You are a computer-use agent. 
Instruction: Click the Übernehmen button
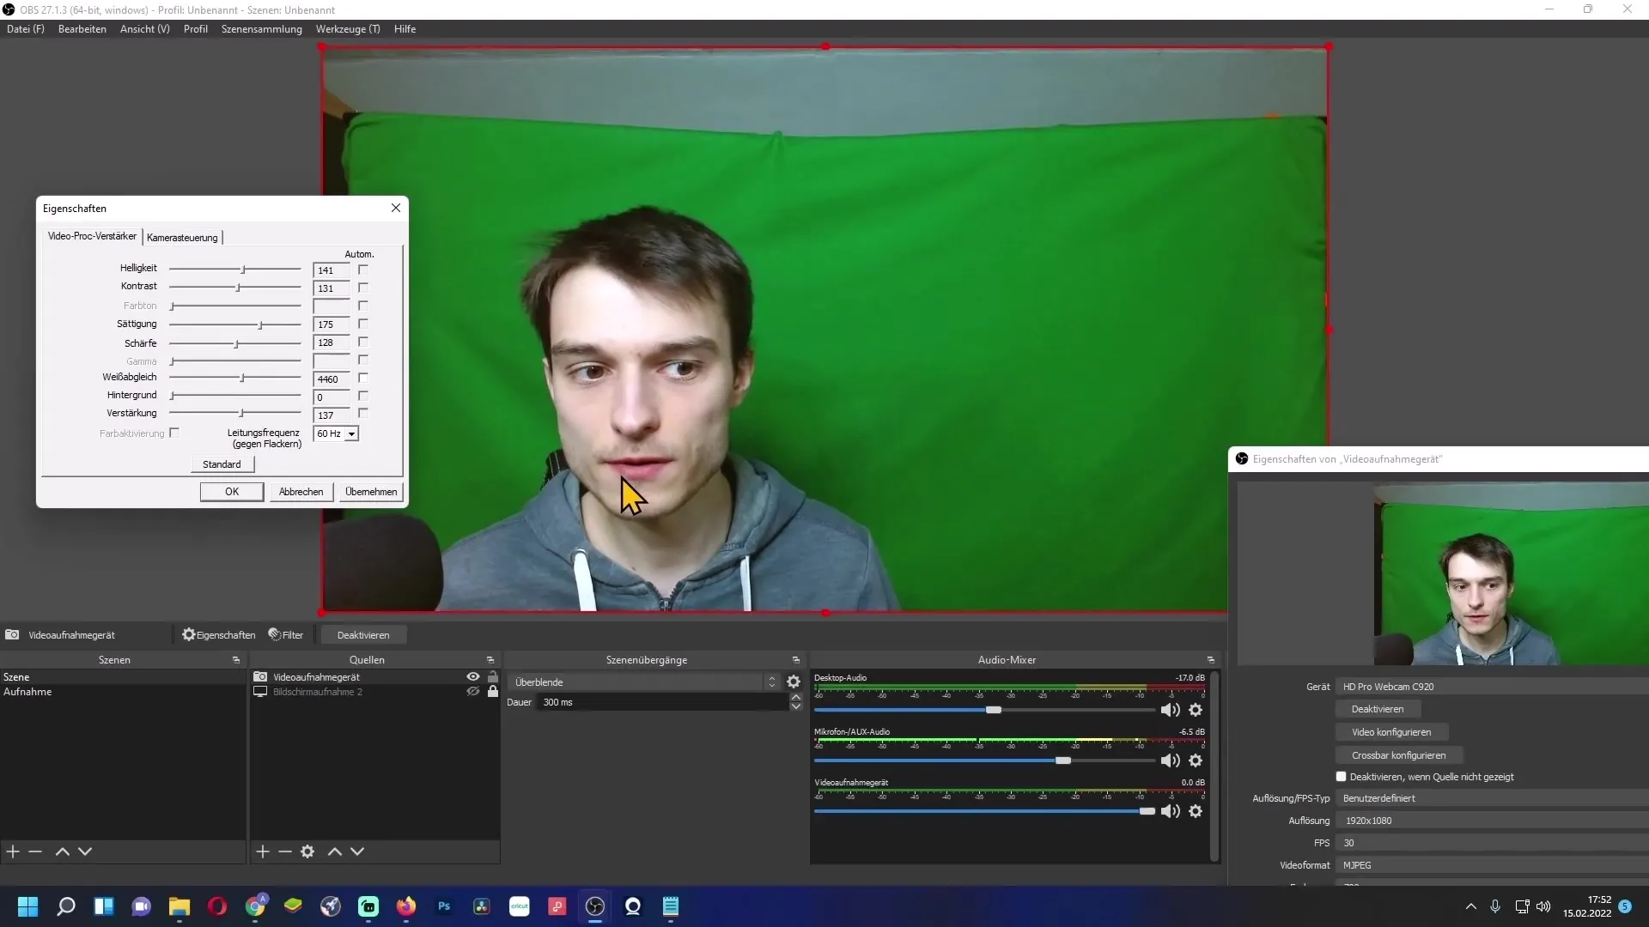click(x=371, y=492)
